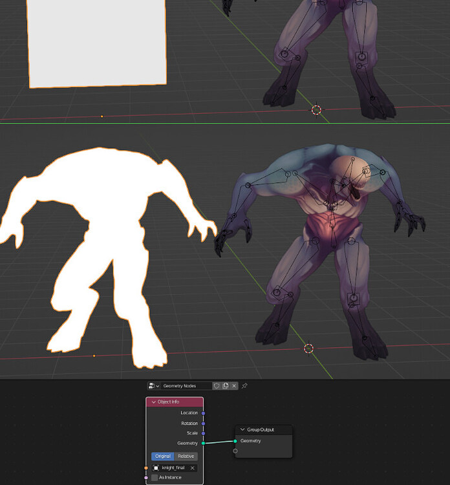Click the Rotation output socket
The image size is (450, 485).
(203, 424)
